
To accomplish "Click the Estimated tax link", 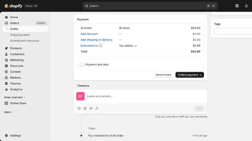I will (89, 46).
